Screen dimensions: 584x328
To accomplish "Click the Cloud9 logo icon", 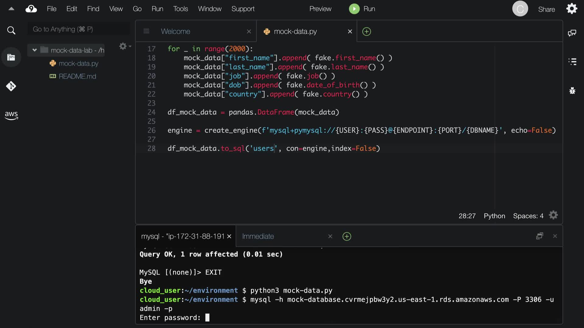I will (31, 9).
